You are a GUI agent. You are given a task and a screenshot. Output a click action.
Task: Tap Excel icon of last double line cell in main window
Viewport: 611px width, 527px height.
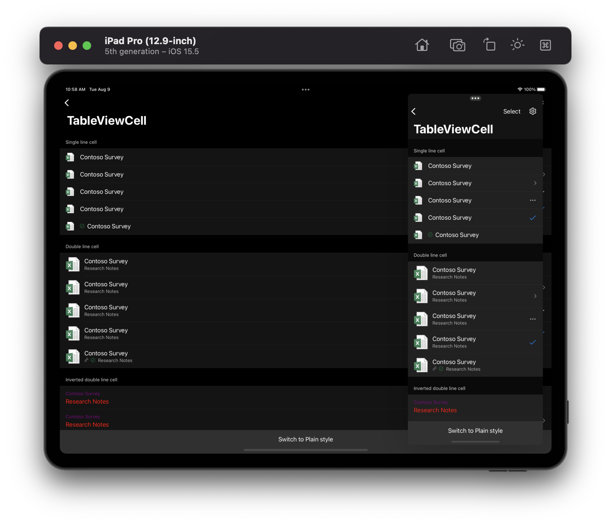(x=73, y=357)
